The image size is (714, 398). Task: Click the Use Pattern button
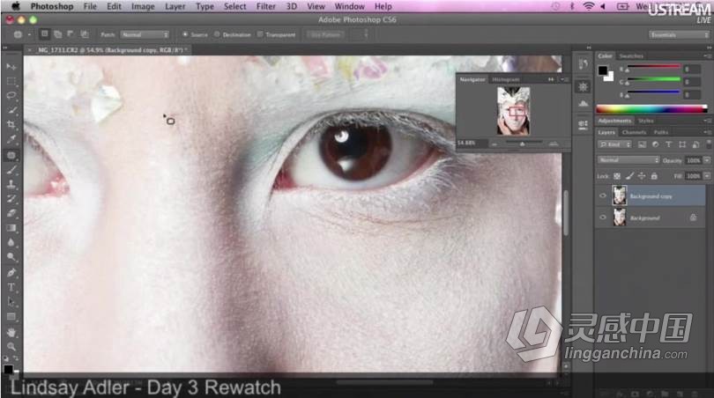pos(325,34)
